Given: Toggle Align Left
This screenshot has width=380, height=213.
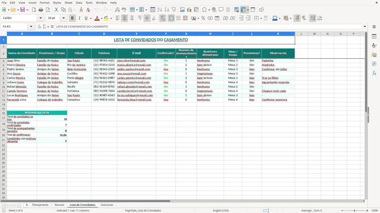Looking at the screenshot, I should tap(117, 18).
